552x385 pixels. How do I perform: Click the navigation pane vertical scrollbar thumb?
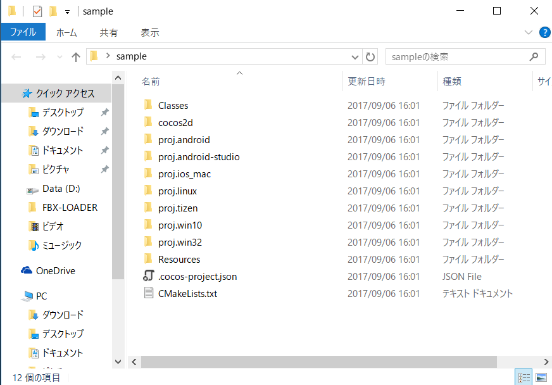118,182
